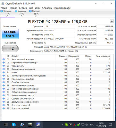Screen dimensions: 116x128
Task: Open the notification center icon
Action: (110, 124)
